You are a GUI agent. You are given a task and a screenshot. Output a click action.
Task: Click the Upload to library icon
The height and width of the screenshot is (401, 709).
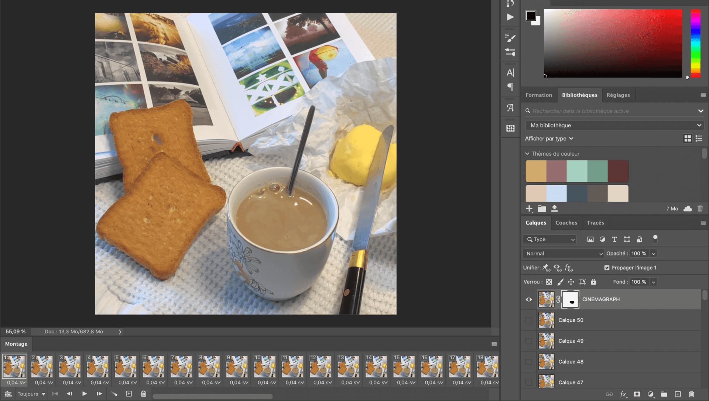[554, 208]
